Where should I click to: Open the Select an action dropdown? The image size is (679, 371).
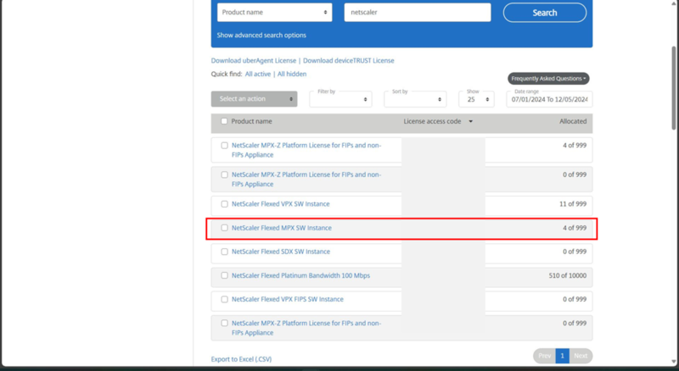pos(254,99)
